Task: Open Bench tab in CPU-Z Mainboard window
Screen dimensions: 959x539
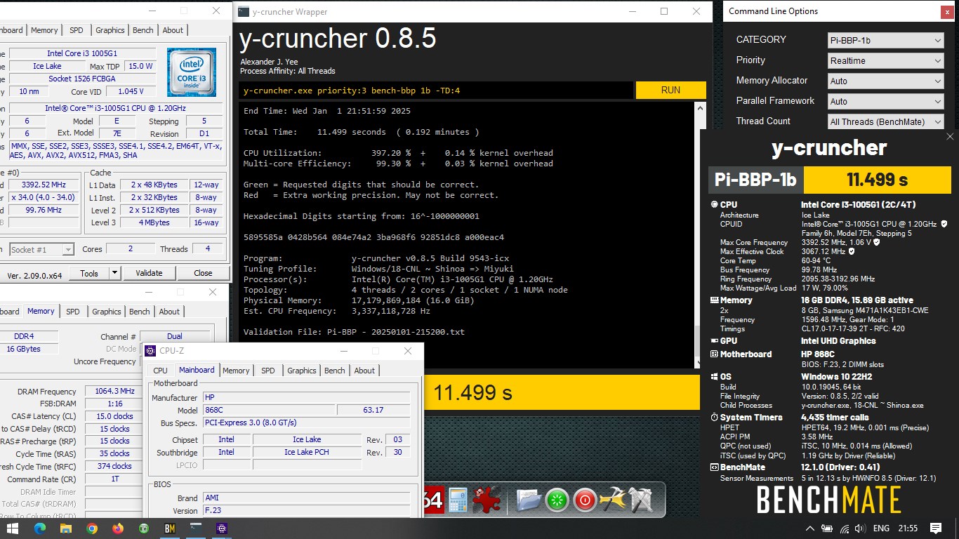Action: pyautogui.click(x=335, y=371)
